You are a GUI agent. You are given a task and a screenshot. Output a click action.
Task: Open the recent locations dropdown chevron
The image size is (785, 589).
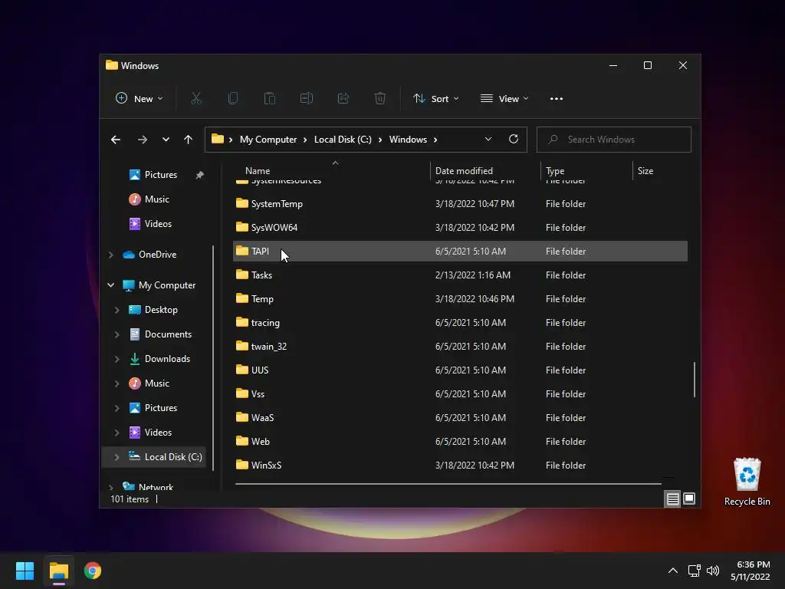166,140
